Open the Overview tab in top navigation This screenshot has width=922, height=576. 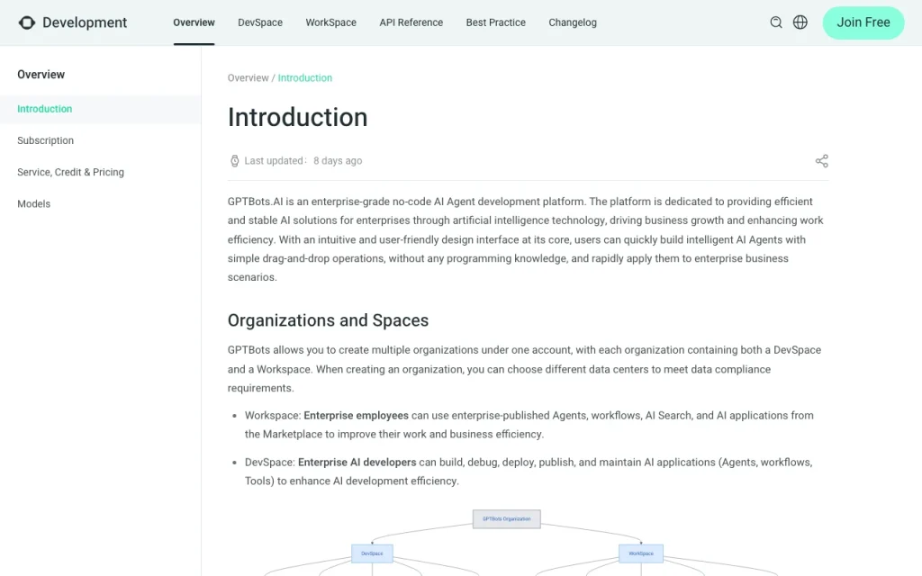coord(194,22)
